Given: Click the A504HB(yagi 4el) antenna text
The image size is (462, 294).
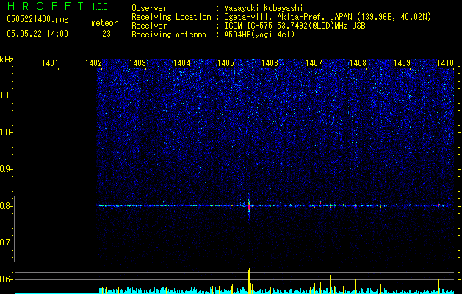Looking at the screenshot, I should click(259, 35).
